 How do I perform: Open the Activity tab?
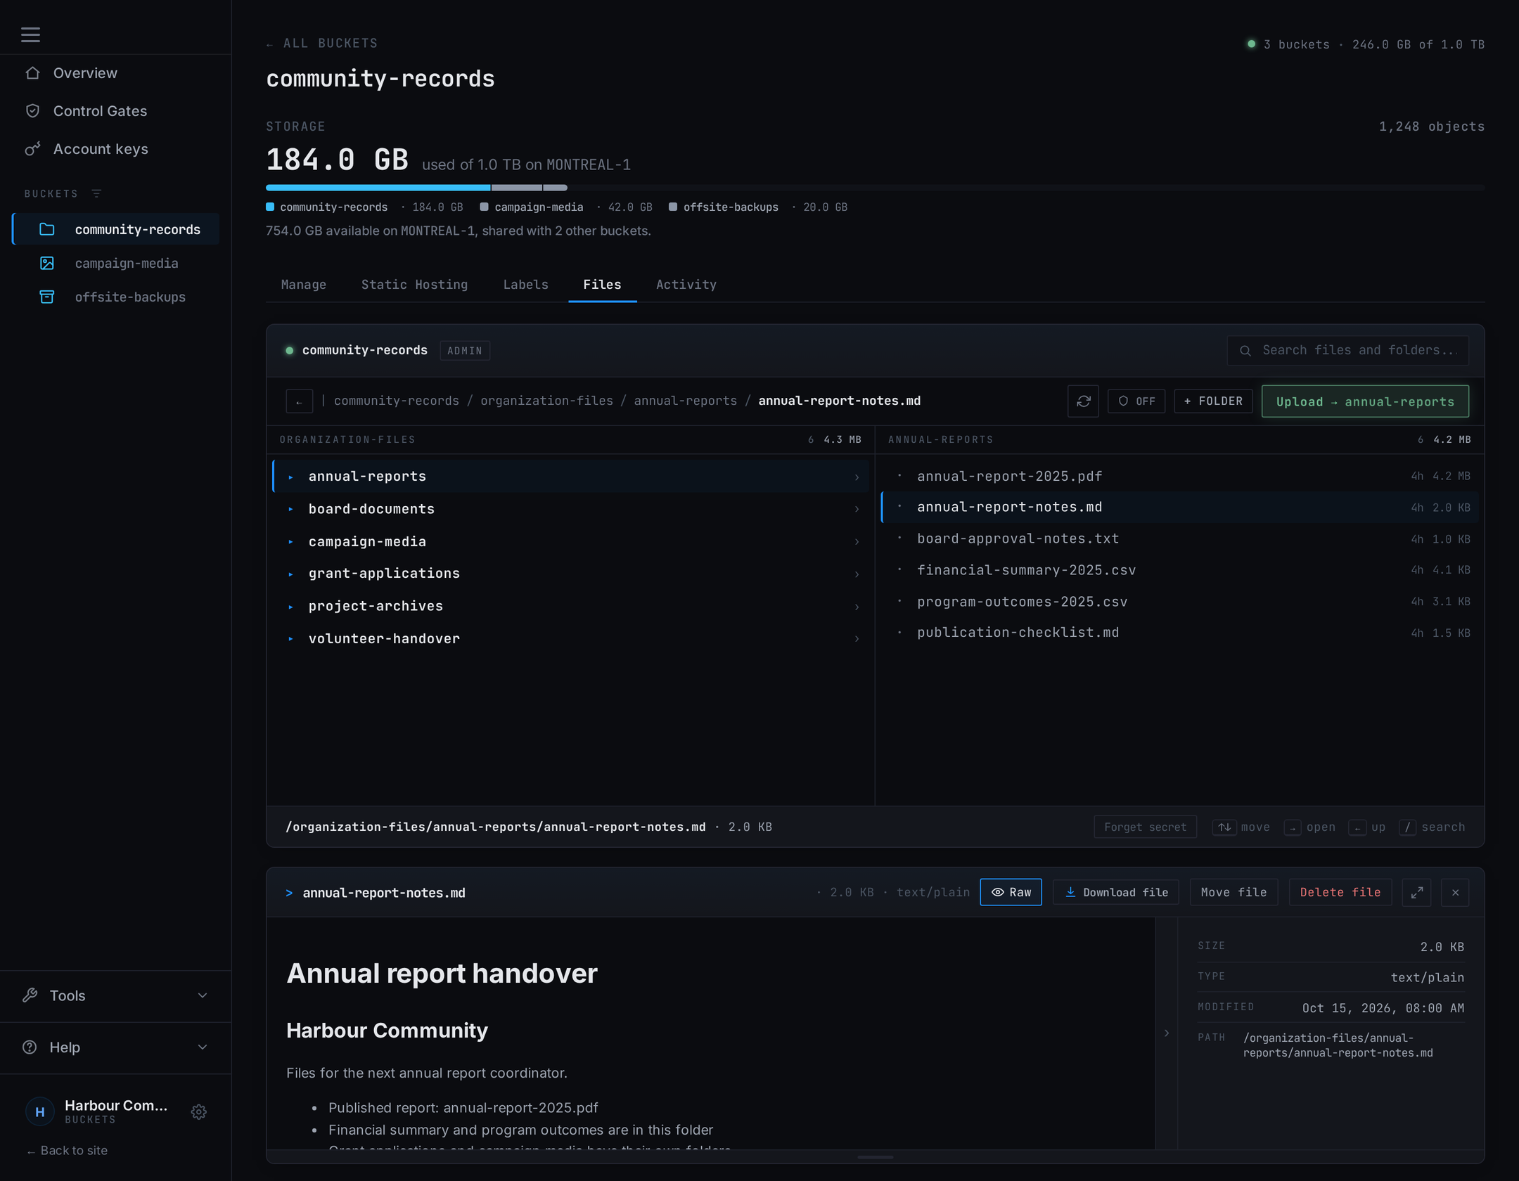(x=686, y=284)
